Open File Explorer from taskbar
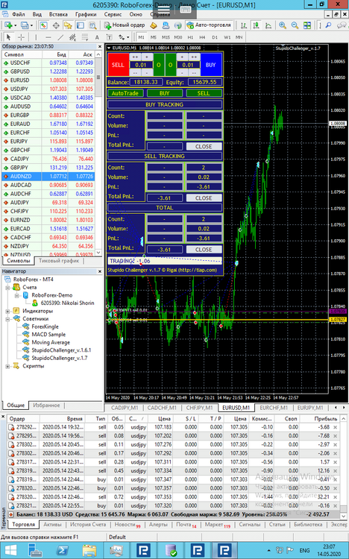The image size is (349, 559). click(x=89, y=550)
